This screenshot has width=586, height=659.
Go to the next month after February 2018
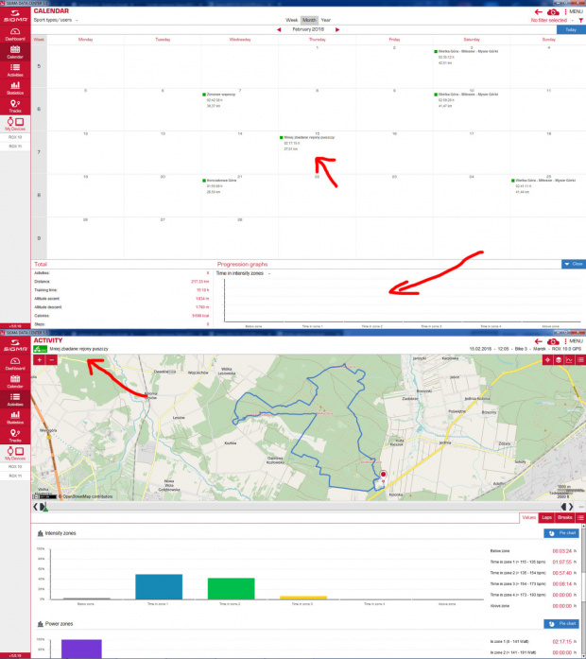coord(339,29)
